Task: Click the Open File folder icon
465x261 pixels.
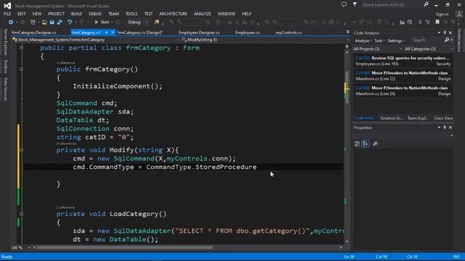Action: point(44,22)
